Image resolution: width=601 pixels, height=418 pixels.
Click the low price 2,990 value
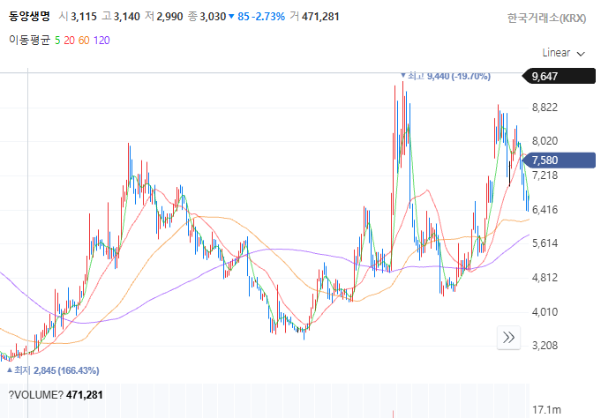[169, 17]
